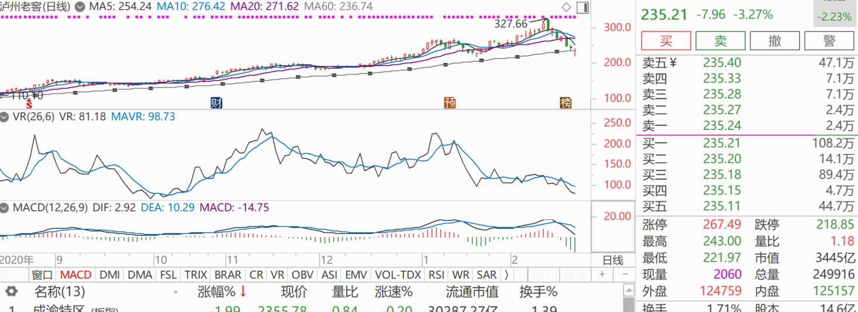This screenshot has height=312, width=858.
Task: Click the 撤 cancel order button
Action: [775, 41]
